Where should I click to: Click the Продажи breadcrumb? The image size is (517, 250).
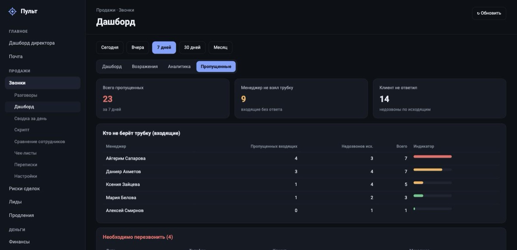(x=106, y=10)
